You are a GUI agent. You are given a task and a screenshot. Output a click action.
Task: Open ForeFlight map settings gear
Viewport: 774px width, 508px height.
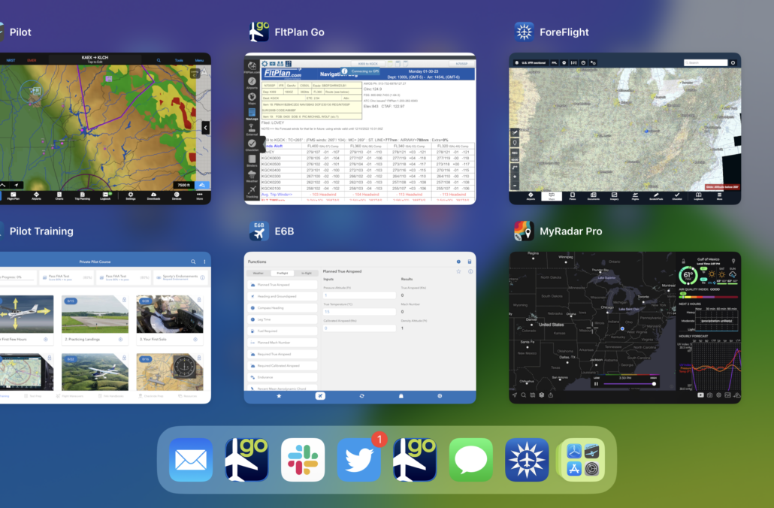(564, 62)
